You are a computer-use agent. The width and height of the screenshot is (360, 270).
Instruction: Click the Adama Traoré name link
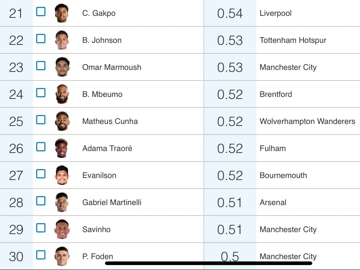[107, 148]
